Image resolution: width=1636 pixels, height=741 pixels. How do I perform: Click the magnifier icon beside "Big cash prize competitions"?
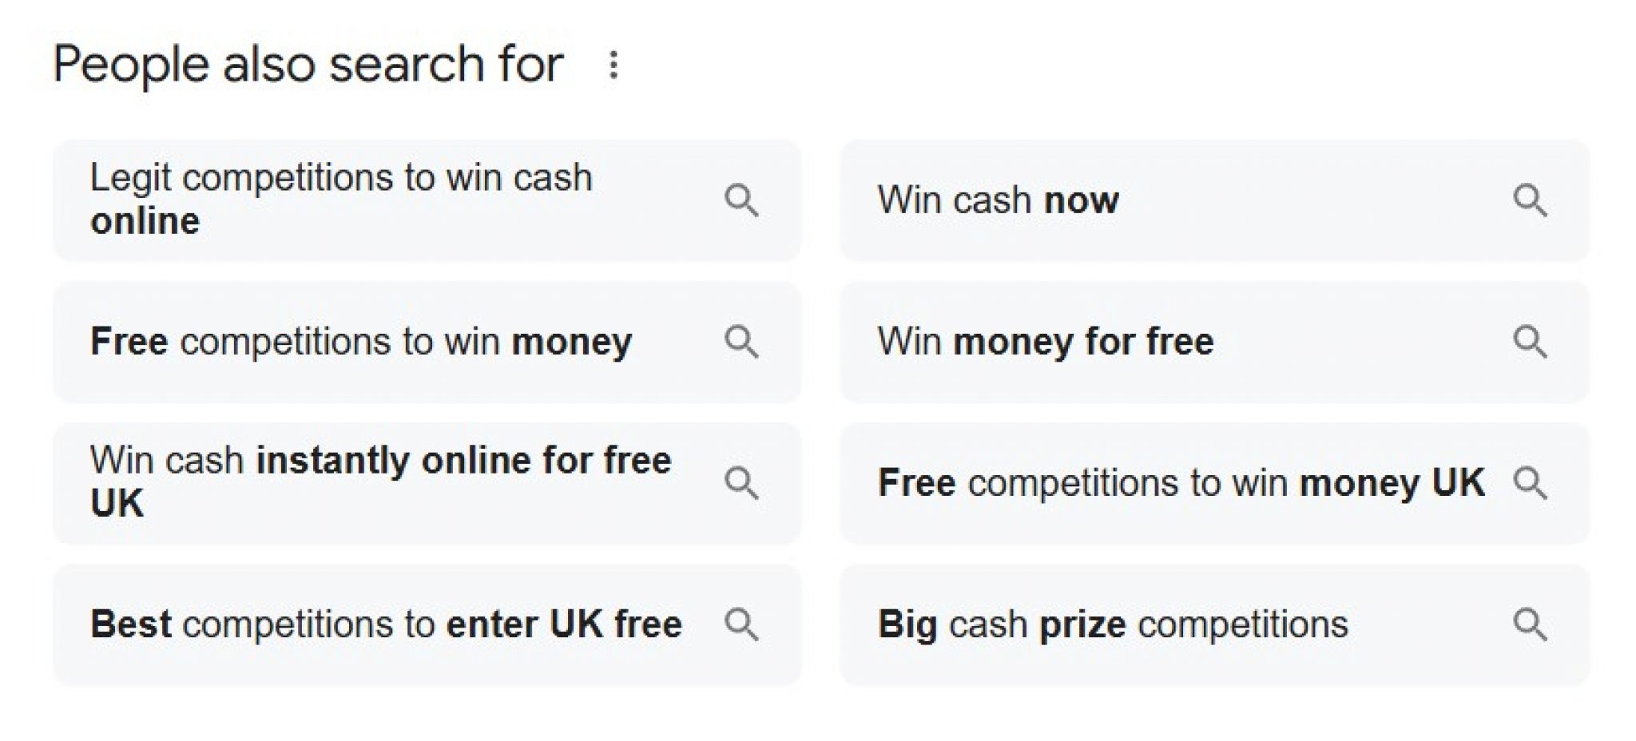click(1531, 624)
